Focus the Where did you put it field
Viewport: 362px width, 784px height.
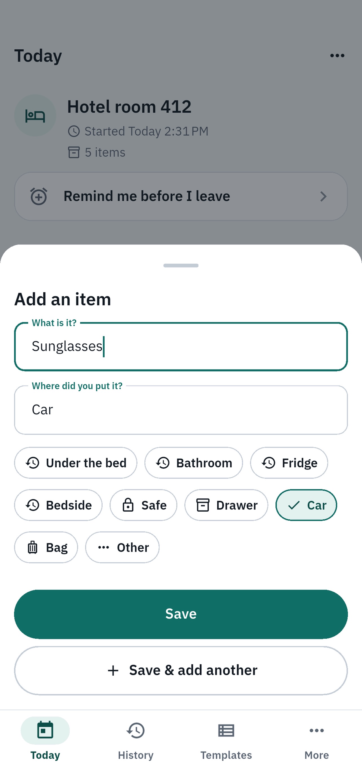click(181, 410)
